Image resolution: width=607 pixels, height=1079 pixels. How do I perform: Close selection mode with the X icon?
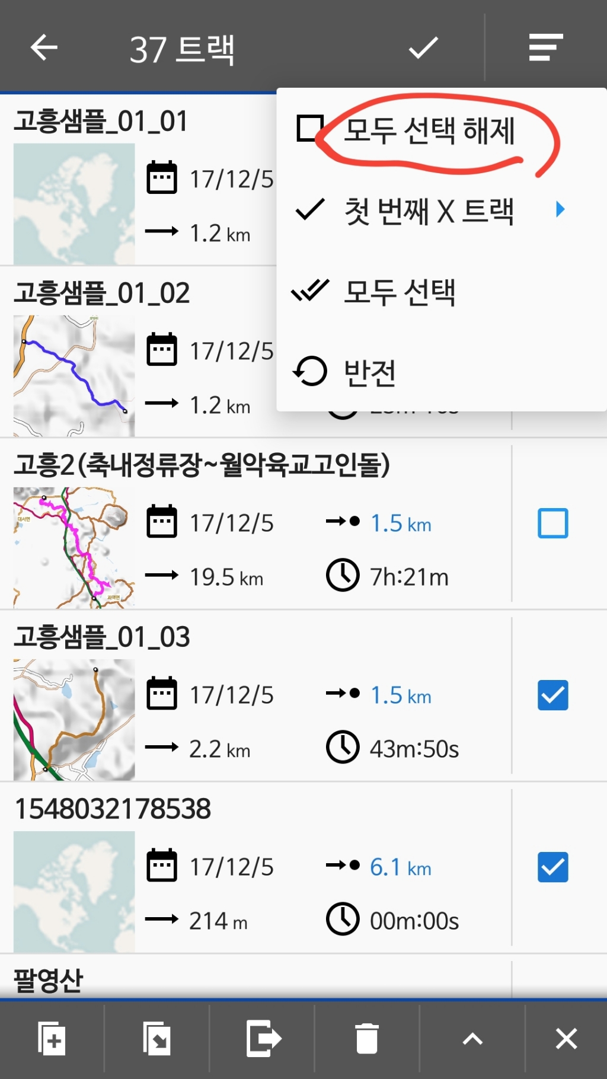566,1039
